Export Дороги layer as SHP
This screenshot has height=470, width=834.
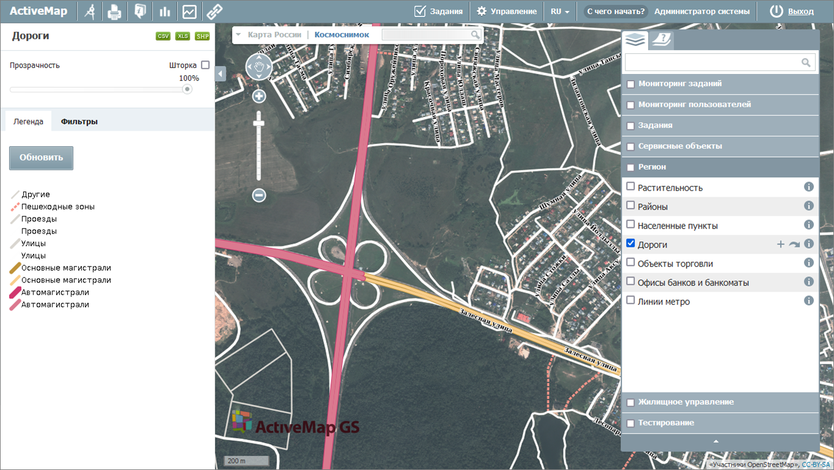pos(202,36)
